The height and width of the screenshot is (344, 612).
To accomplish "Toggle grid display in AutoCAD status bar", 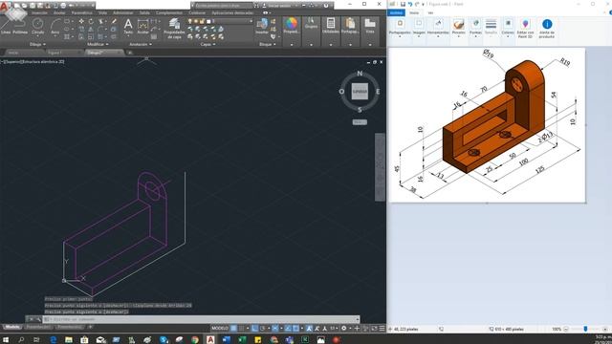I will [233, 329].
